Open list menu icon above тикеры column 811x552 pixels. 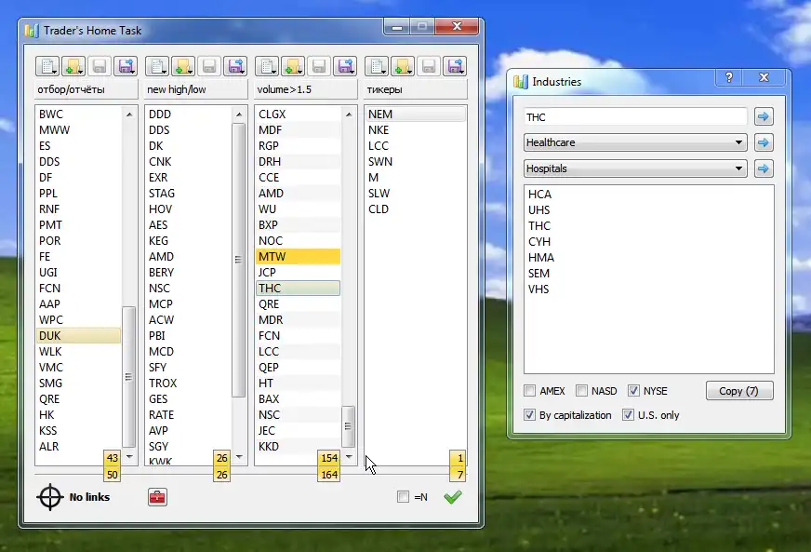[377, 66]
